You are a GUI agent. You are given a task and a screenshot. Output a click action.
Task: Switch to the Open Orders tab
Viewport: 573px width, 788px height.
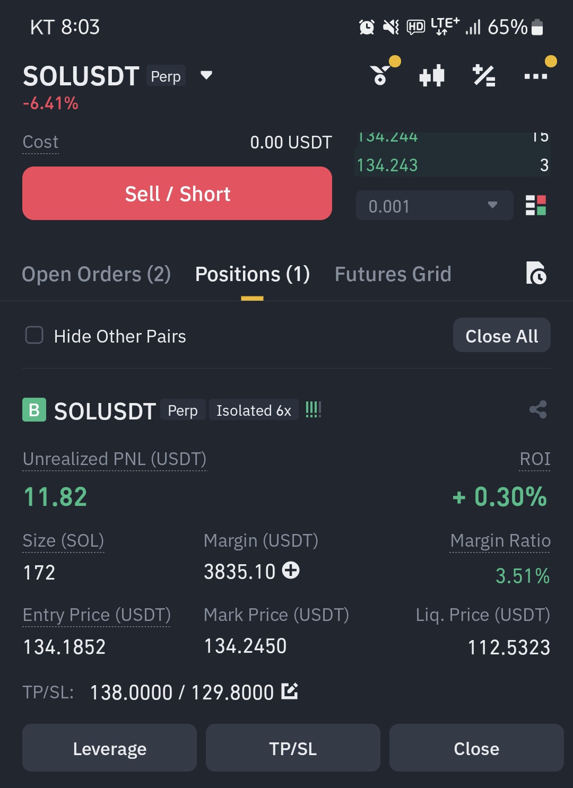tap(96, 274)
